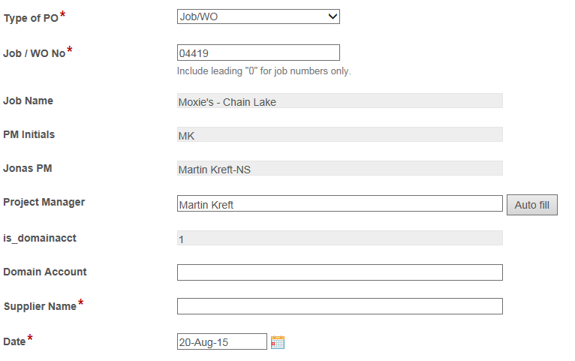Screen dimensions: 575x361
Task: Click the Auto fill button
Action: 531,205
